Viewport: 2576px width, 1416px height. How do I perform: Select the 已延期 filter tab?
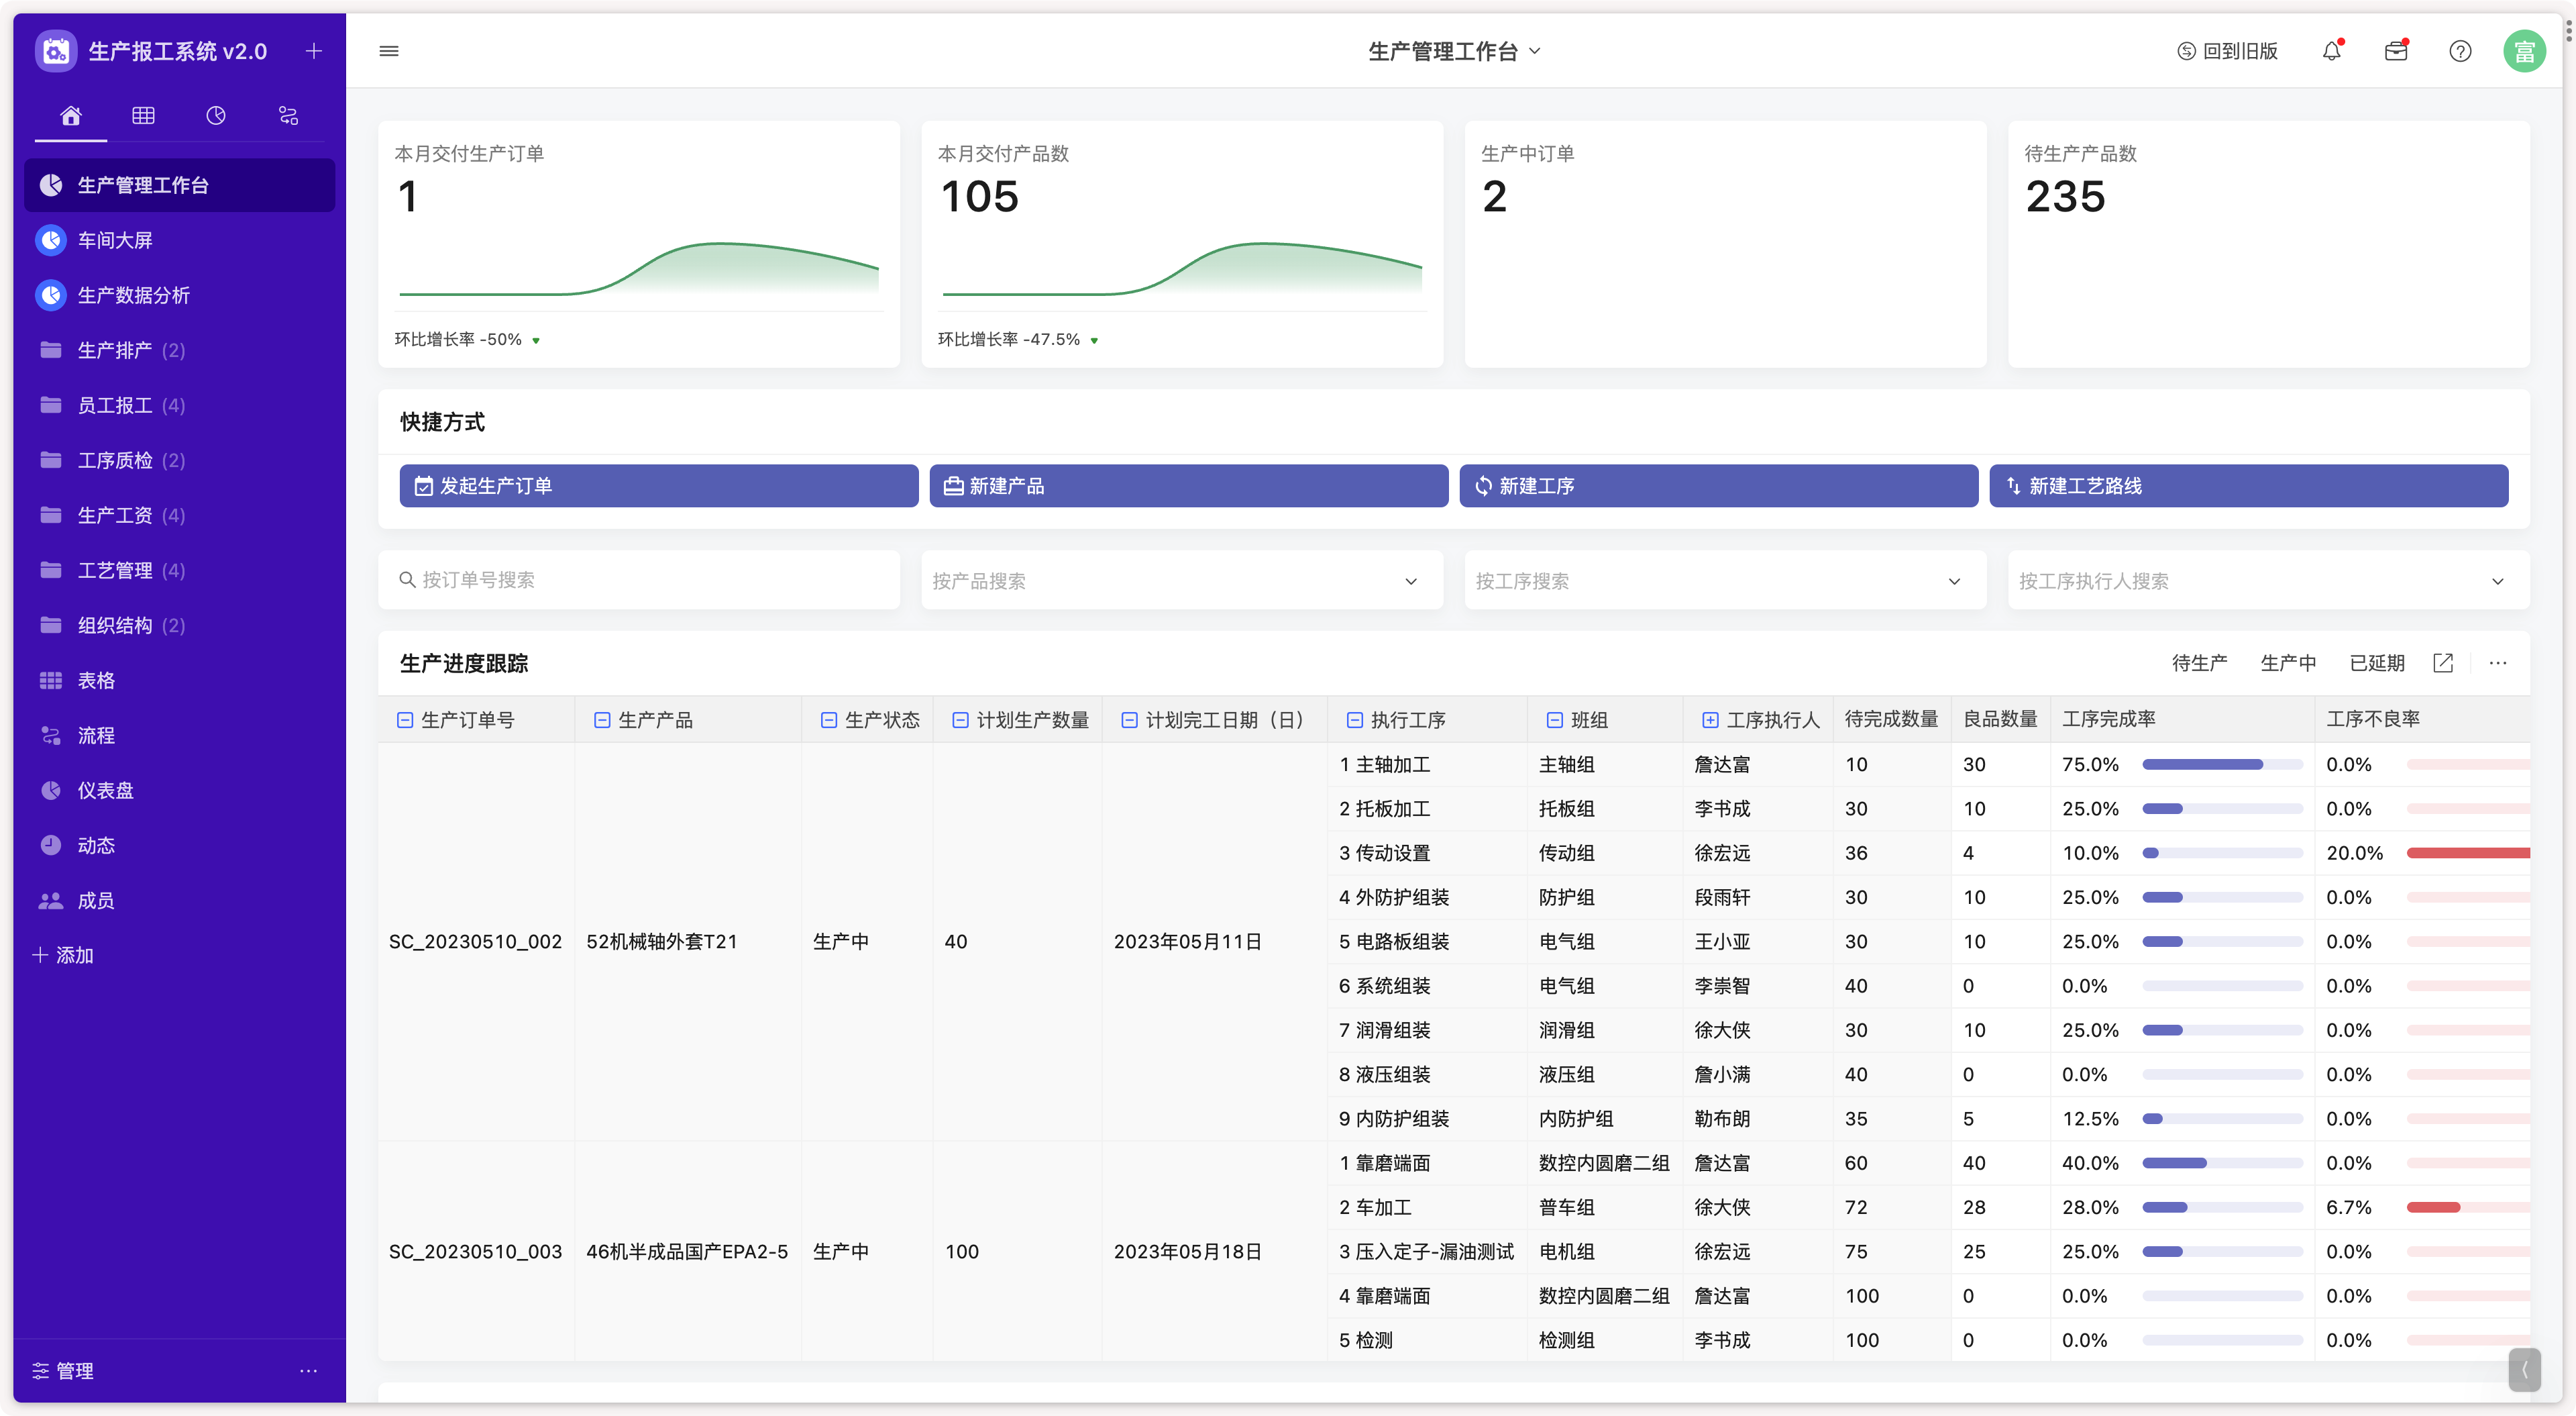click(2377, 662)
